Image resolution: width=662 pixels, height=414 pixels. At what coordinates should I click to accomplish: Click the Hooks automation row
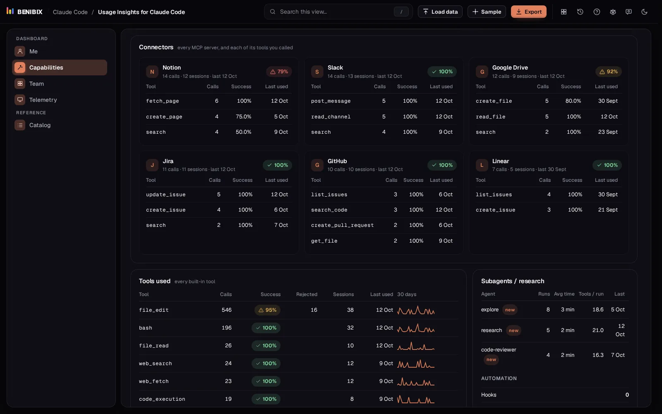(x=555, y=395)
